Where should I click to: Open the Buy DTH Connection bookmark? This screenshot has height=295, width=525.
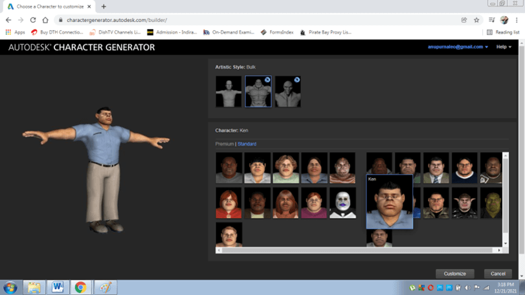[x=57, y=32]
